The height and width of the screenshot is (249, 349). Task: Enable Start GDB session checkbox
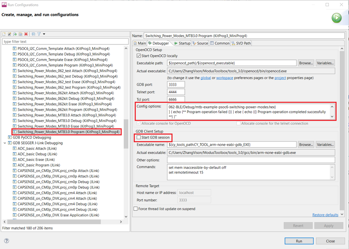coord(139,137)
